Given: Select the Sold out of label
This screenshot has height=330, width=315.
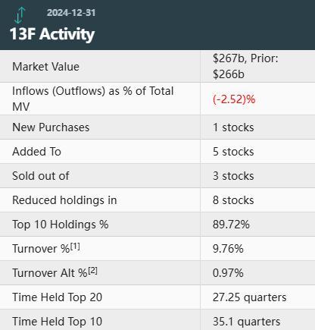Looking at the screenshot, I should pyautogui.click(x=41, y=176).
